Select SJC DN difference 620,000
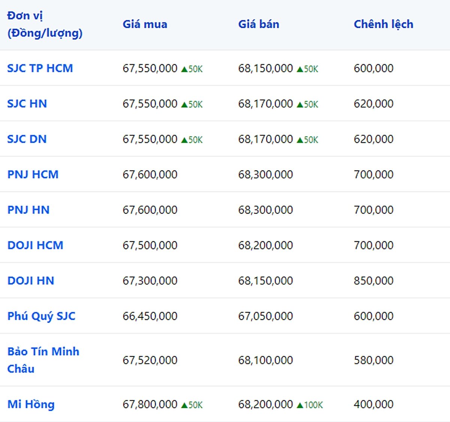Image resolution: width=450 pixels, height=422 pixels. tap(373, 139)
